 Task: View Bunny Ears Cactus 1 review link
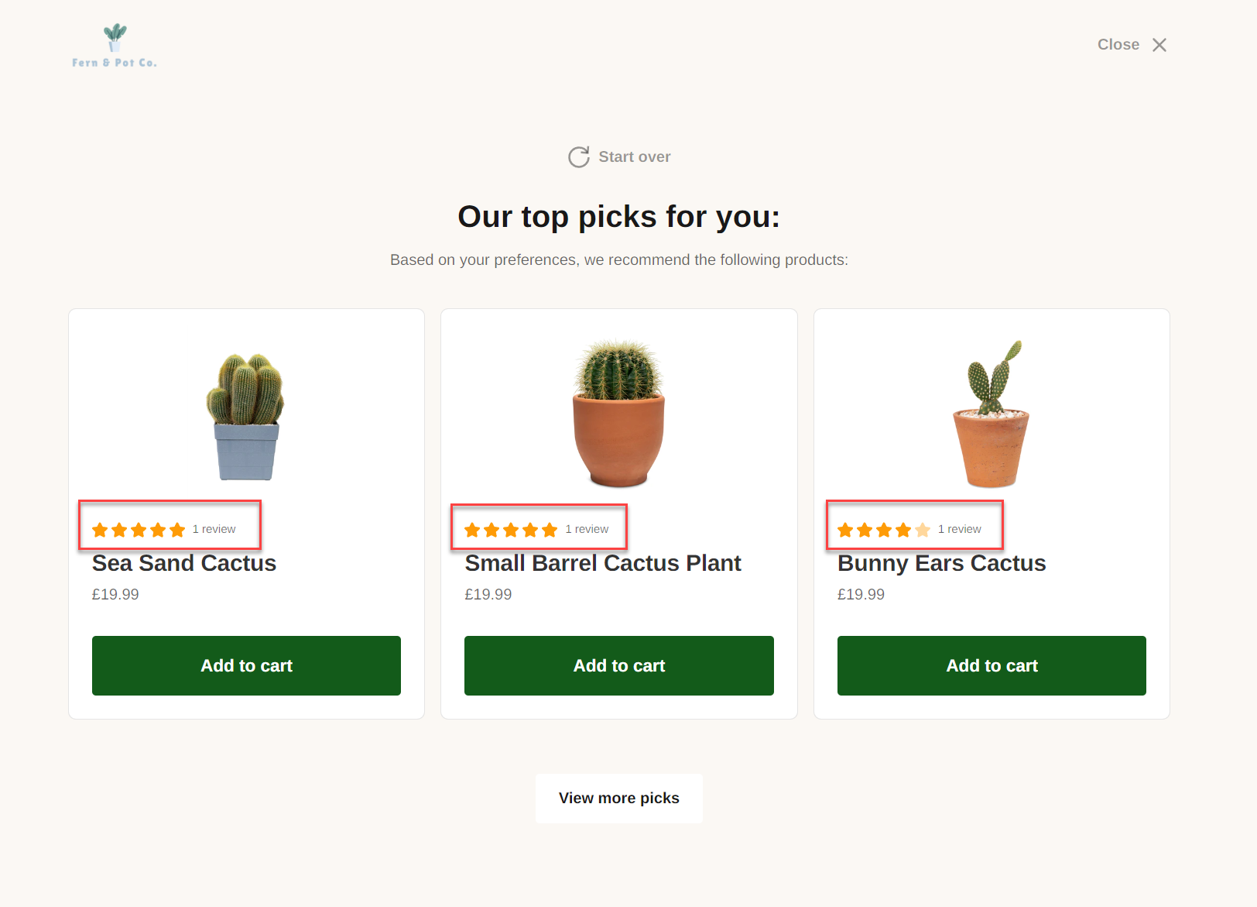[x=960, y=529]
